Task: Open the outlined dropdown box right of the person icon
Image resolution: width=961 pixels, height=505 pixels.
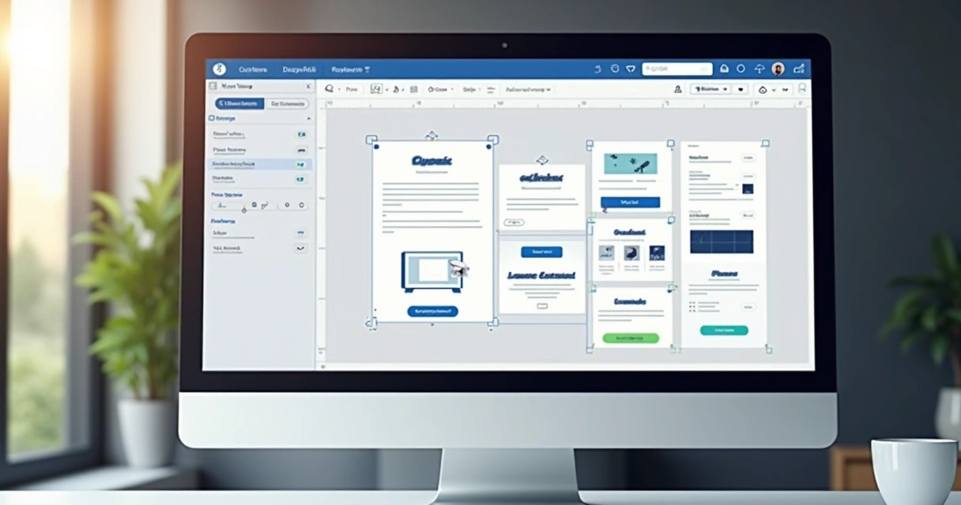Action: click(x=710, y=89)
